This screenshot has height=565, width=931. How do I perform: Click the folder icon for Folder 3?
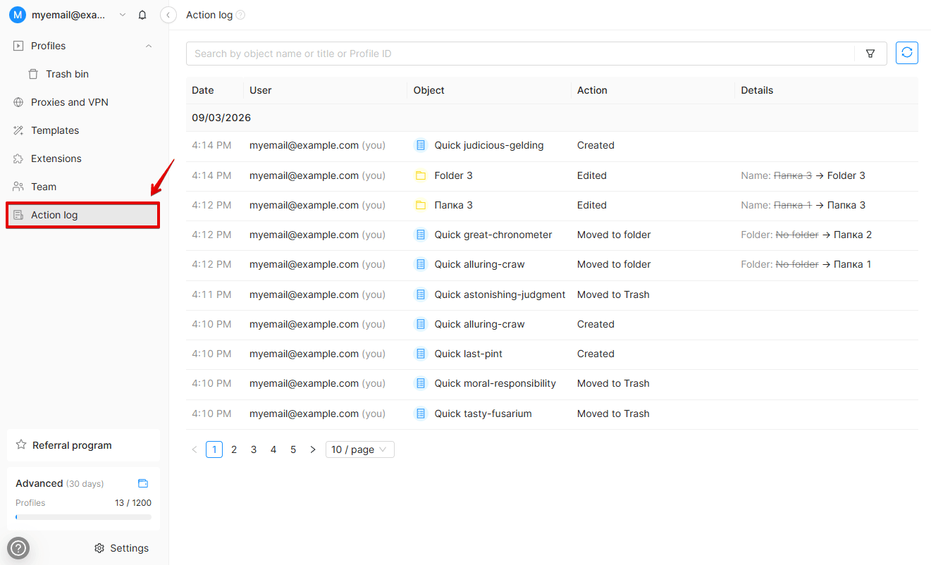tap(421, 175)
